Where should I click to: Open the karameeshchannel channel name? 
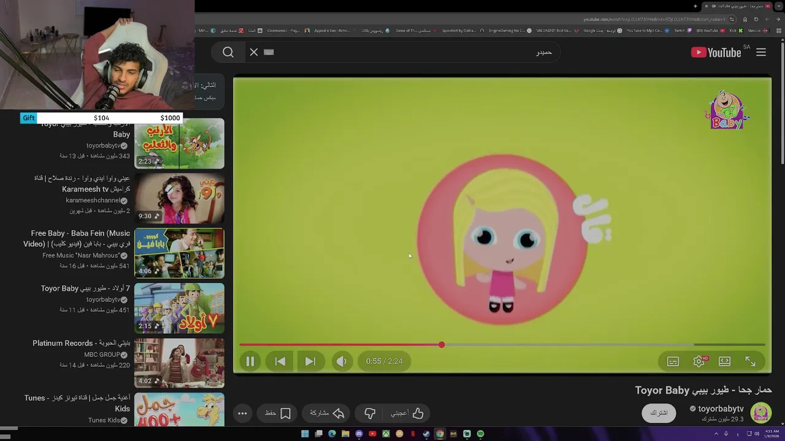coord(93,200)
